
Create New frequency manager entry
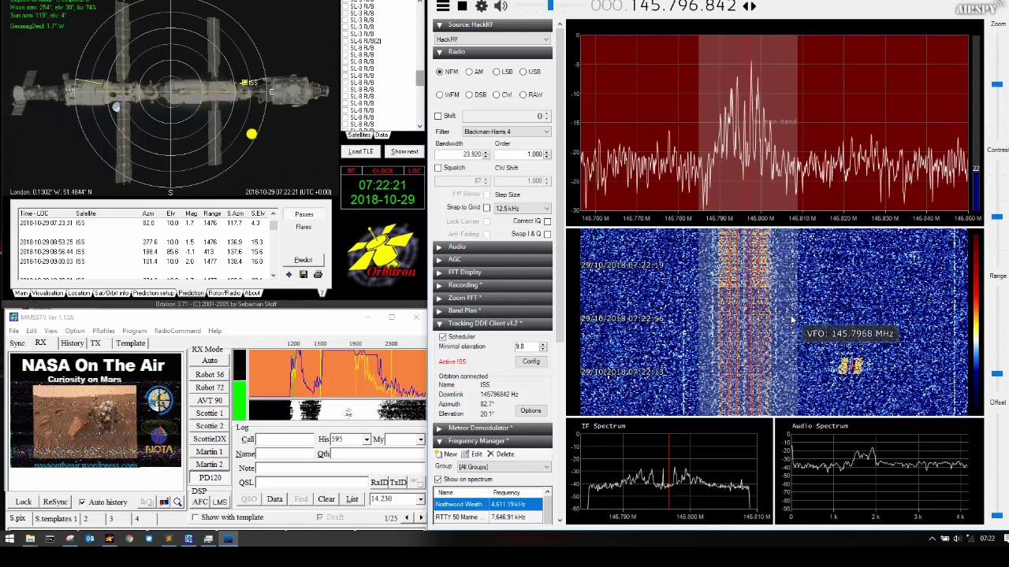click(x=446, y=454)
